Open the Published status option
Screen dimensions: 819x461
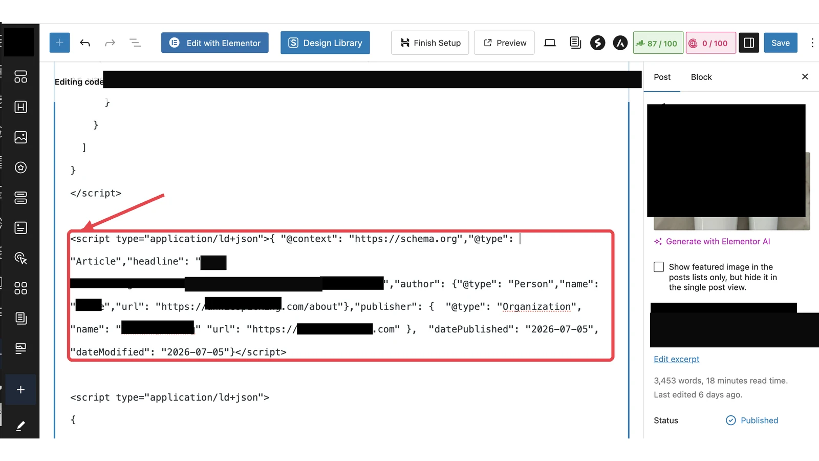(752, 421)
